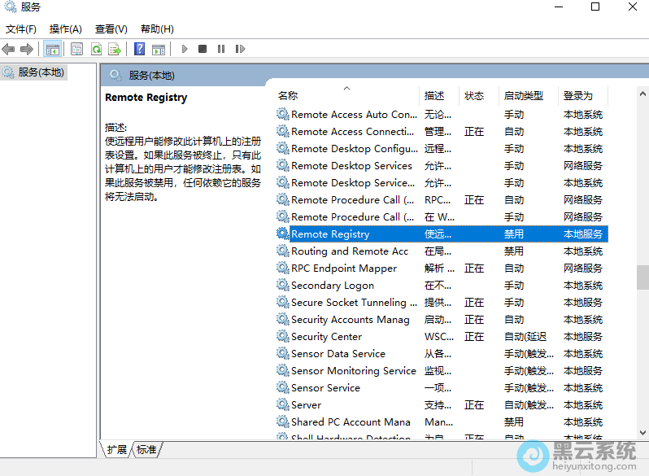This screenshot has height=476, width=649.
Task: Switch to the 标准 tab
Action: coord(146,449)
